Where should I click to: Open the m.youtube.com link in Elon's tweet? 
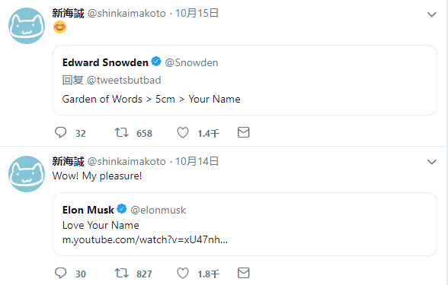coord(145,239)
